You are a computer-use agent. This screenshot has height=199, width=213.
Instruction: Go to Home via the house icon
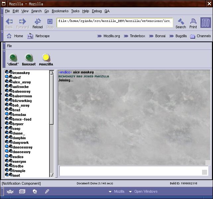tap(9, 36)
